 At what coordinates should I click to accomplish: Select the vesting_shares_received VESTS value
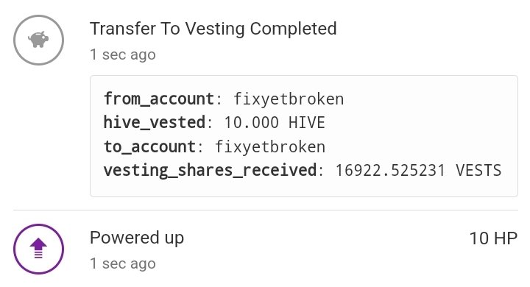(x=418, y=170)
